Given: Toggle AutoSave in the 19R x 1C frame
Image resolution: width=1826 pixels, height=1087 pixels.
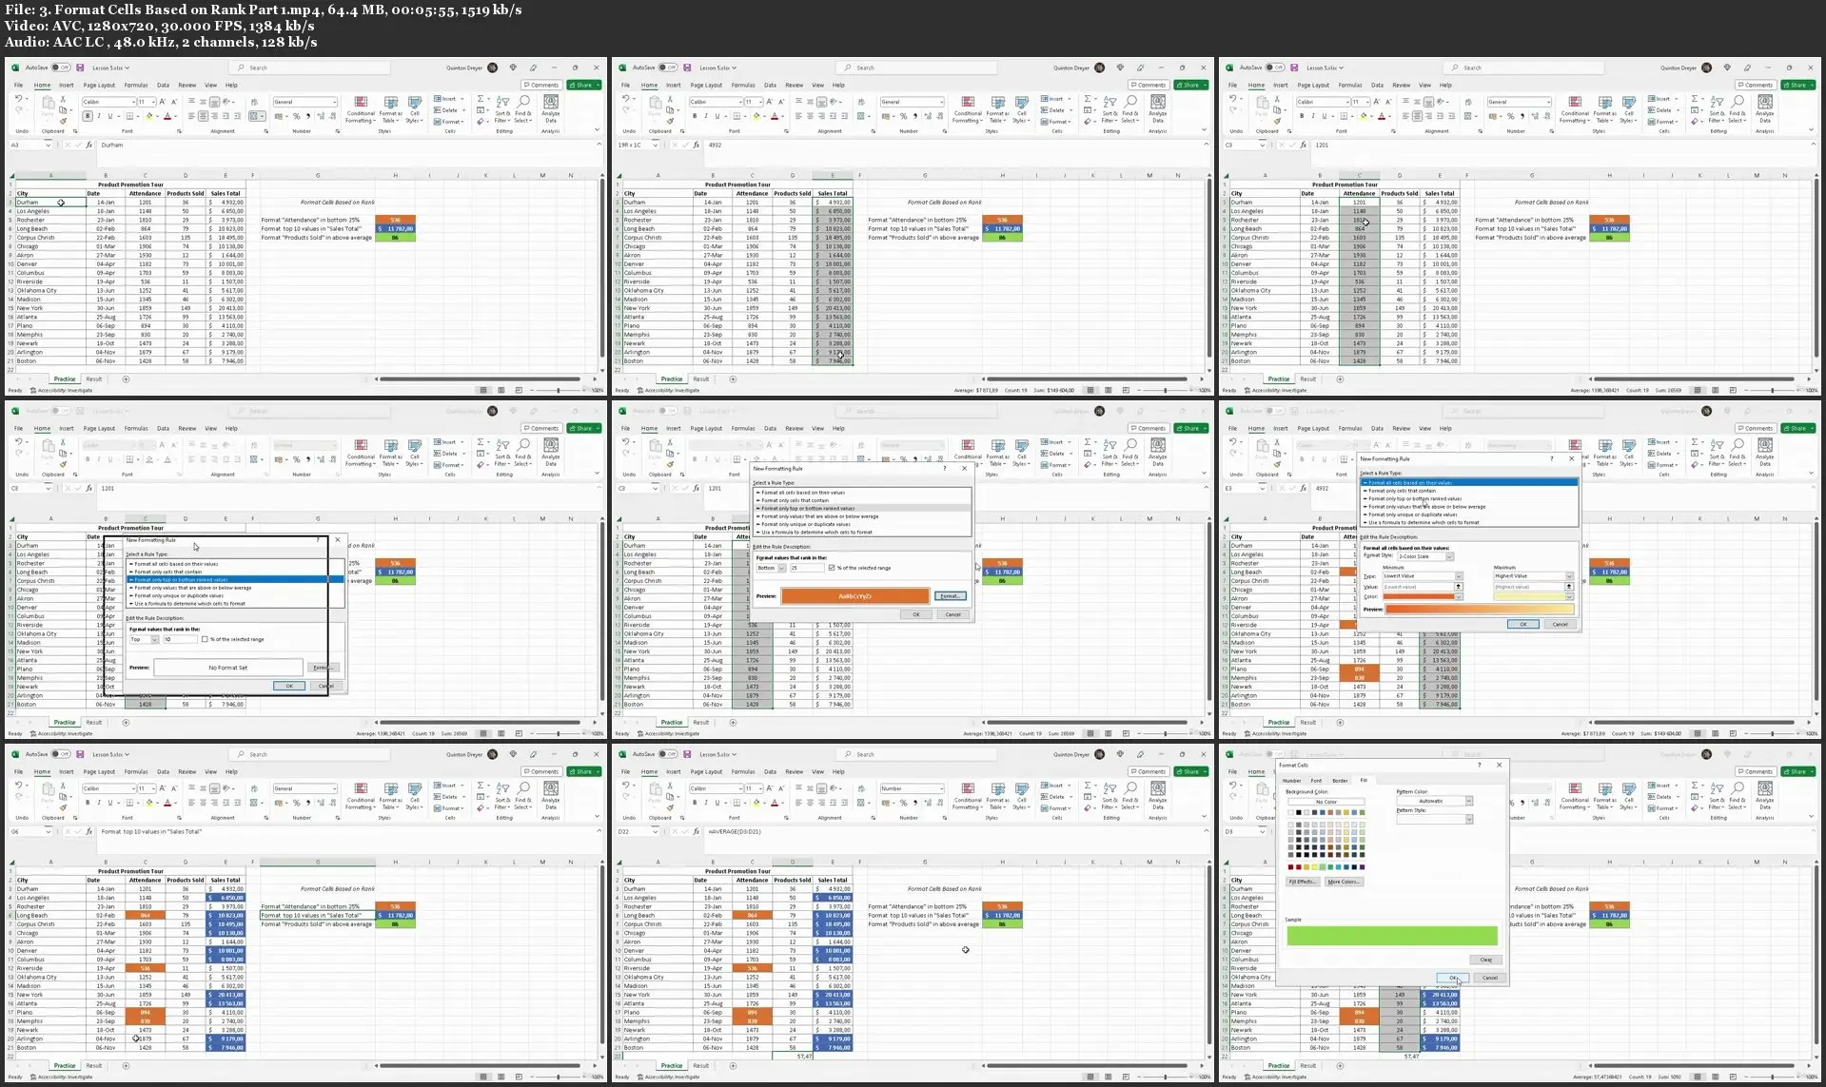Looking at the screenshot, I should tap(668, 68).
